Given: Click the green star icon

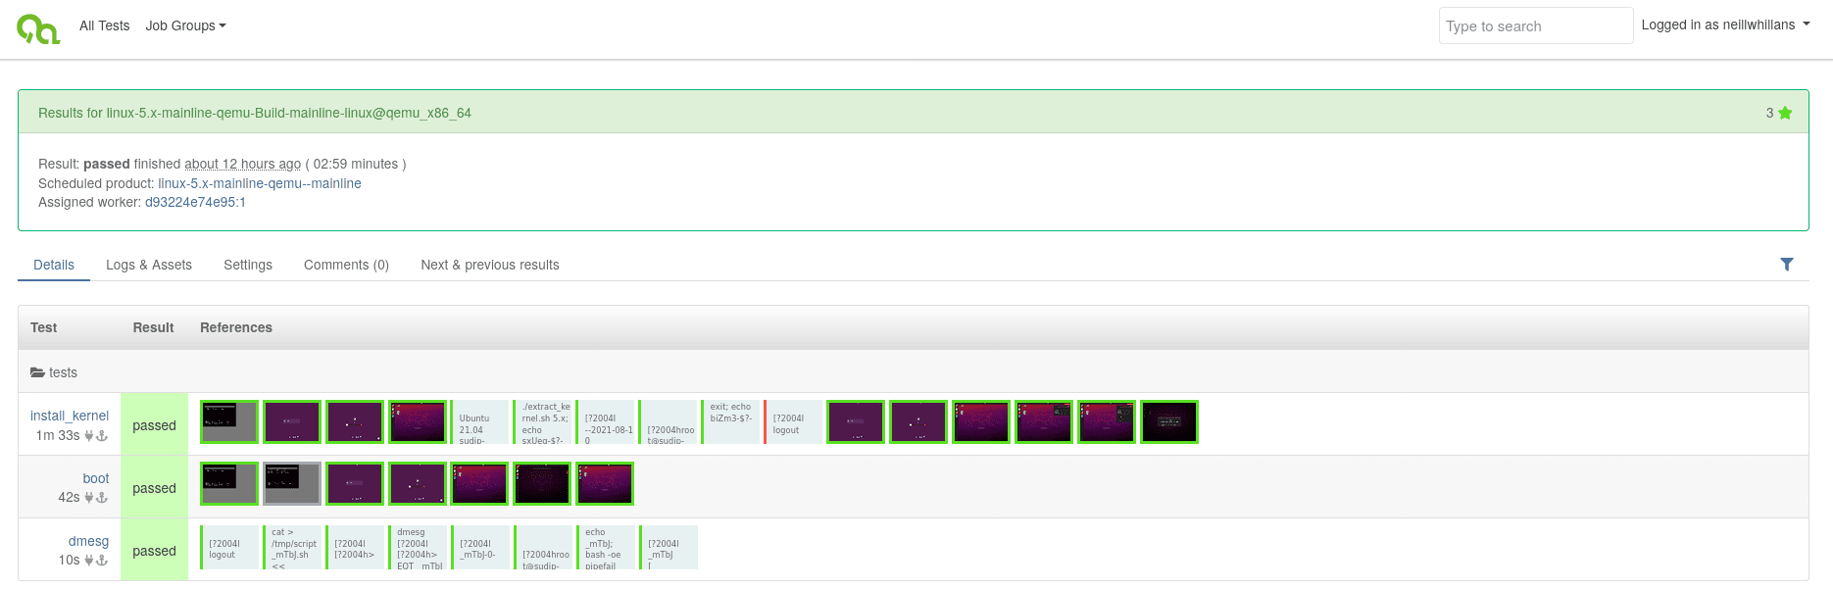Looking at the screenshot, I should 1785,113.
